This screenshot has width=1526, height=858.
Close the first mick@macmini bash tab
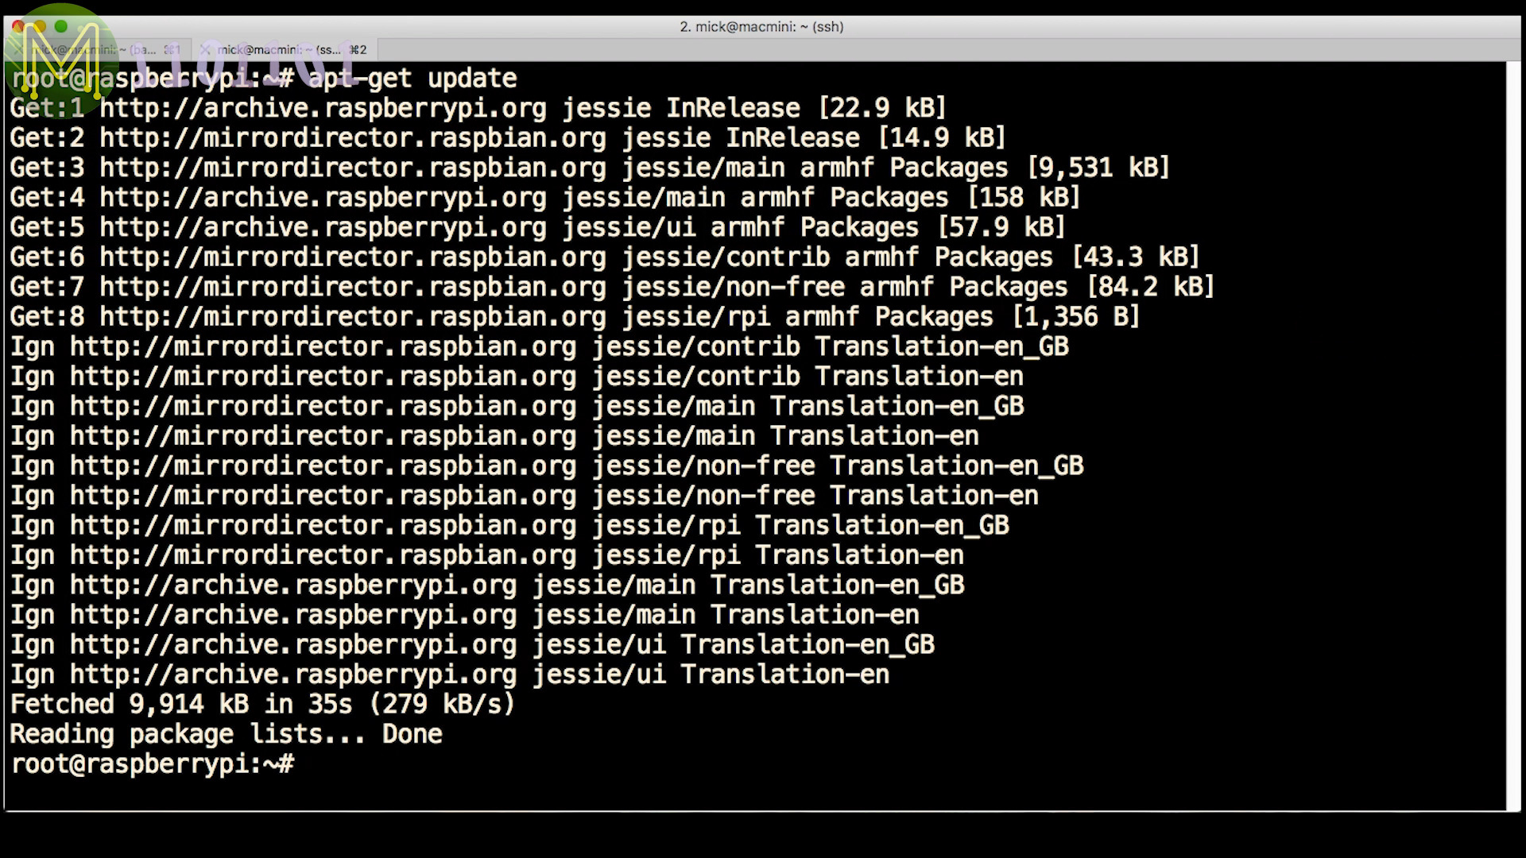pos(17,50)
